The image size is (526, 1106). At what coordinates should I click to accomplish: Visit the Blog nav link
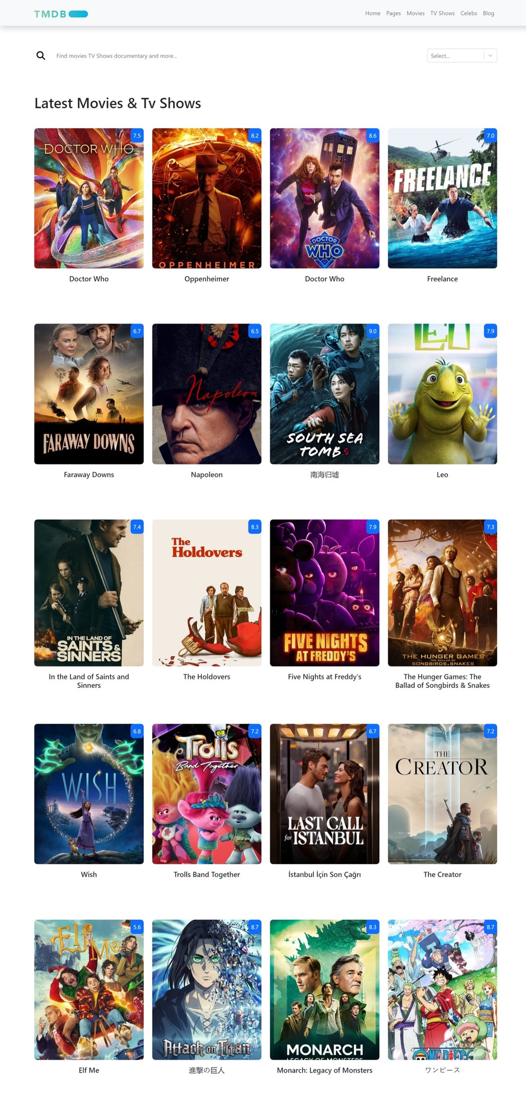pos(489,13)
